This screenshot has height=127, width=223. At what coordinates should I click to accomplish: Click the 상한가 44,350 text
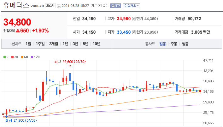coord(145,19)
